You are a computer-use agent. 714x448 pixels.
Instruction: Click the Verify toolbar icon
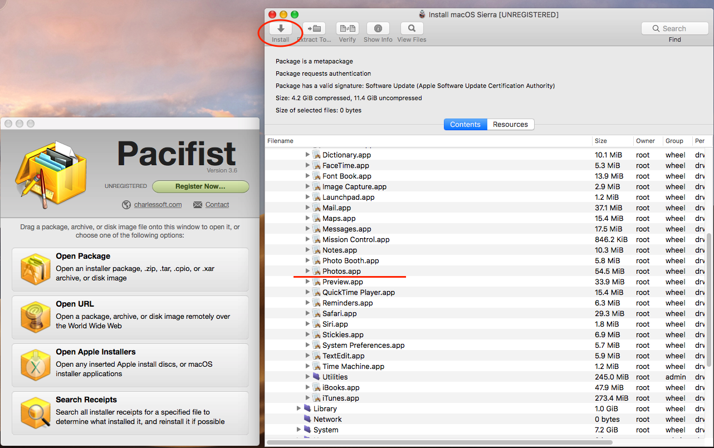(348, 28)
